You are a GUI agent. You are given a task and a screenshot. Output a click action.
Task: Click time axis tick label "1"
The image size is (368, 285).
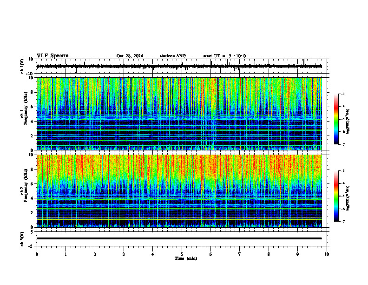click(66, 254)
